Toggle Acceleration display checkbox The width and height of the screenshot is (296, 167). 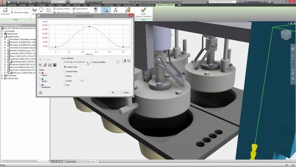pos(40,85)
